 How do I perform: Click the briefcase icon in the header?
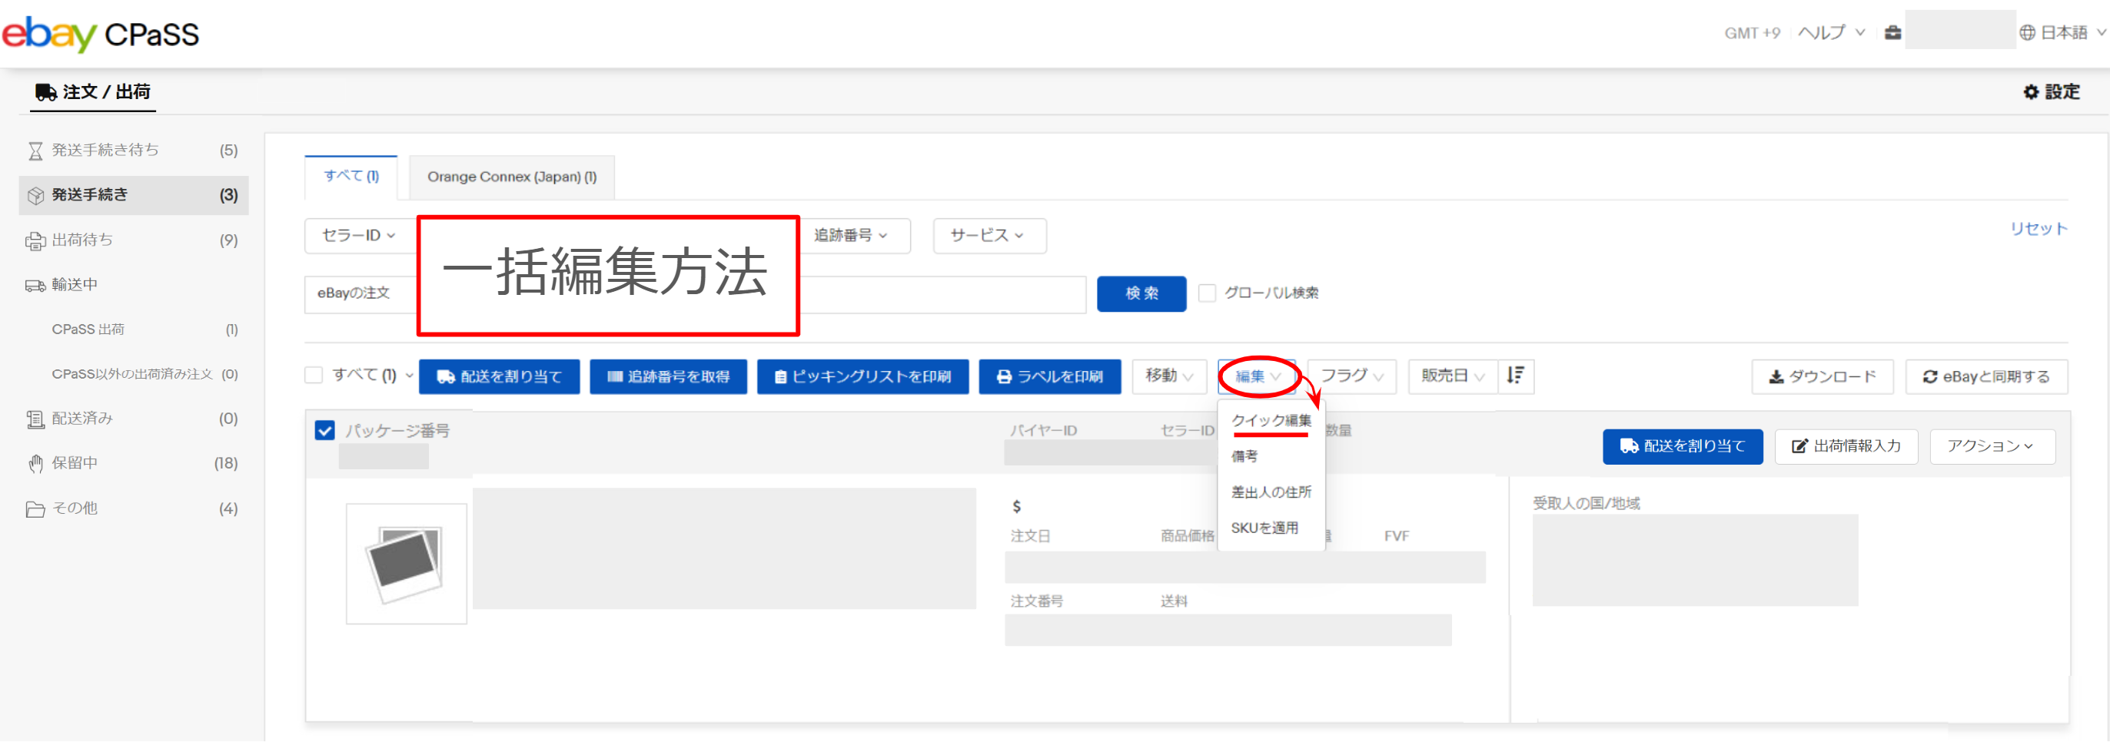(x=1892, y=33)
